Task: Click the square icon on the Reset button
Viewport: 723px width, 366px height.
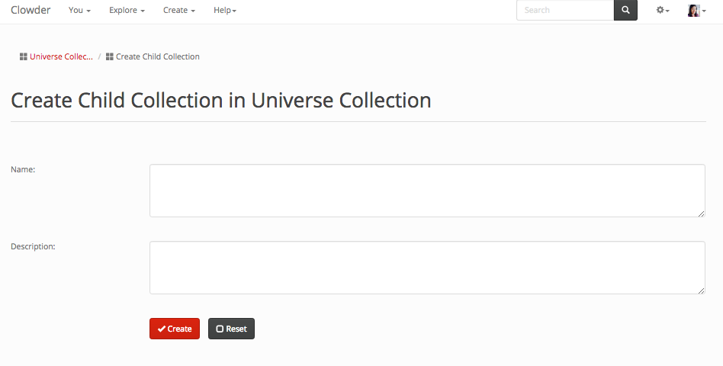Action: click(220, 329)
